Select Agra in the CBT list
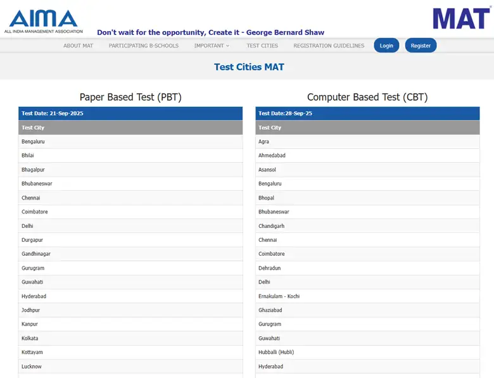 click(x=367, y=141)
